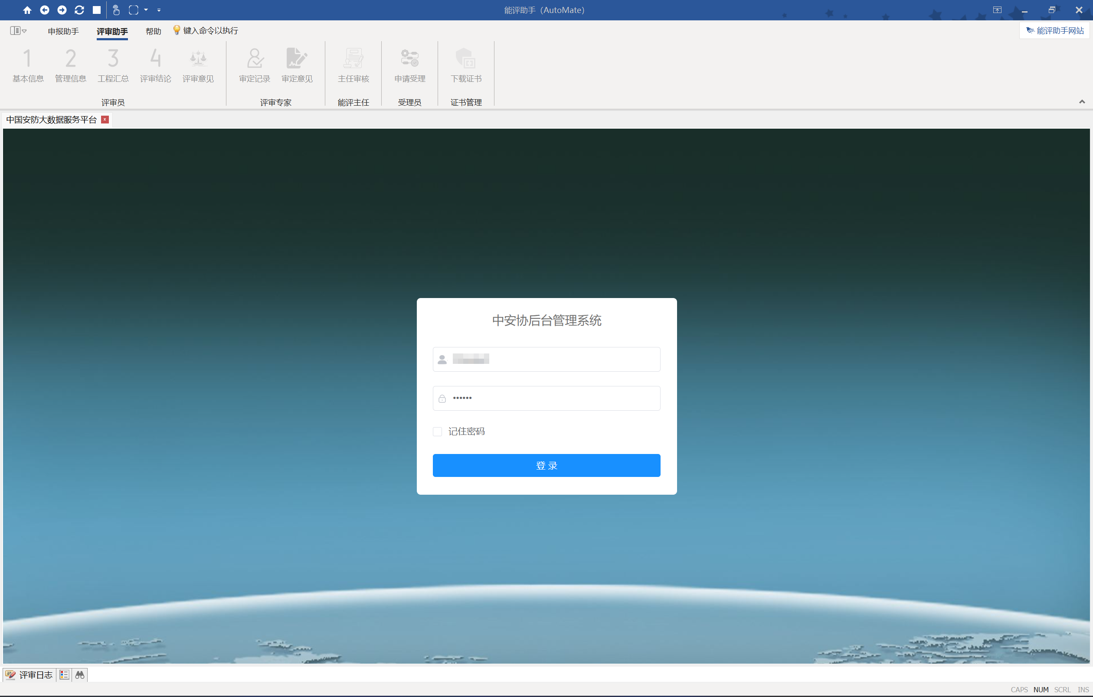Open the 帮助 menu tab
Screen dimensions: 1093x697
tap(153, 31)
